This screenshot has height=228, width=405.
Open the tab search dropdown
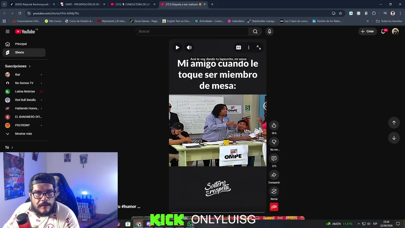(4, 4)
